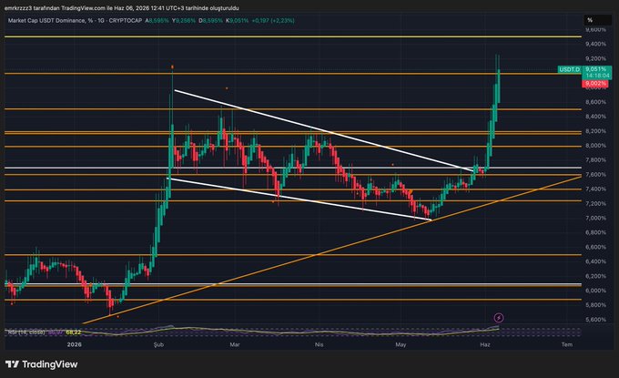Screen dimensions: 619x378
Task: Select the Şub month label on time axis
Action: click(x=158, y=345)
